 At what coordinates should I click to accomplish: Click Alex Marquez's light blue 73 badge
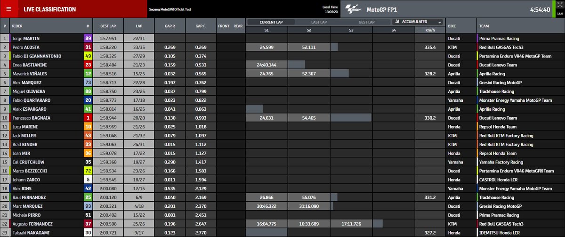pos(88,82)
